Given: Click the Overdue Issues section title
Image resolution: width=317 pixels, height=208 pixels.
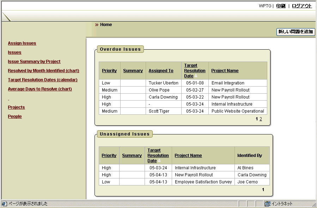Looking at the screenshot, I should 120,49.
